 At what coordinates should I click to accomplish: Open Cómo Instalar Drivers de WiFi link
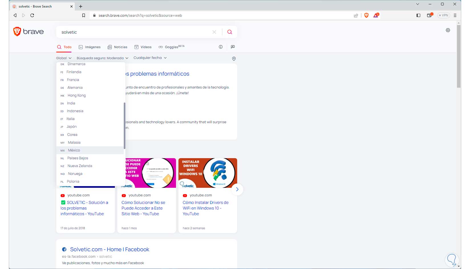(206, 208)
